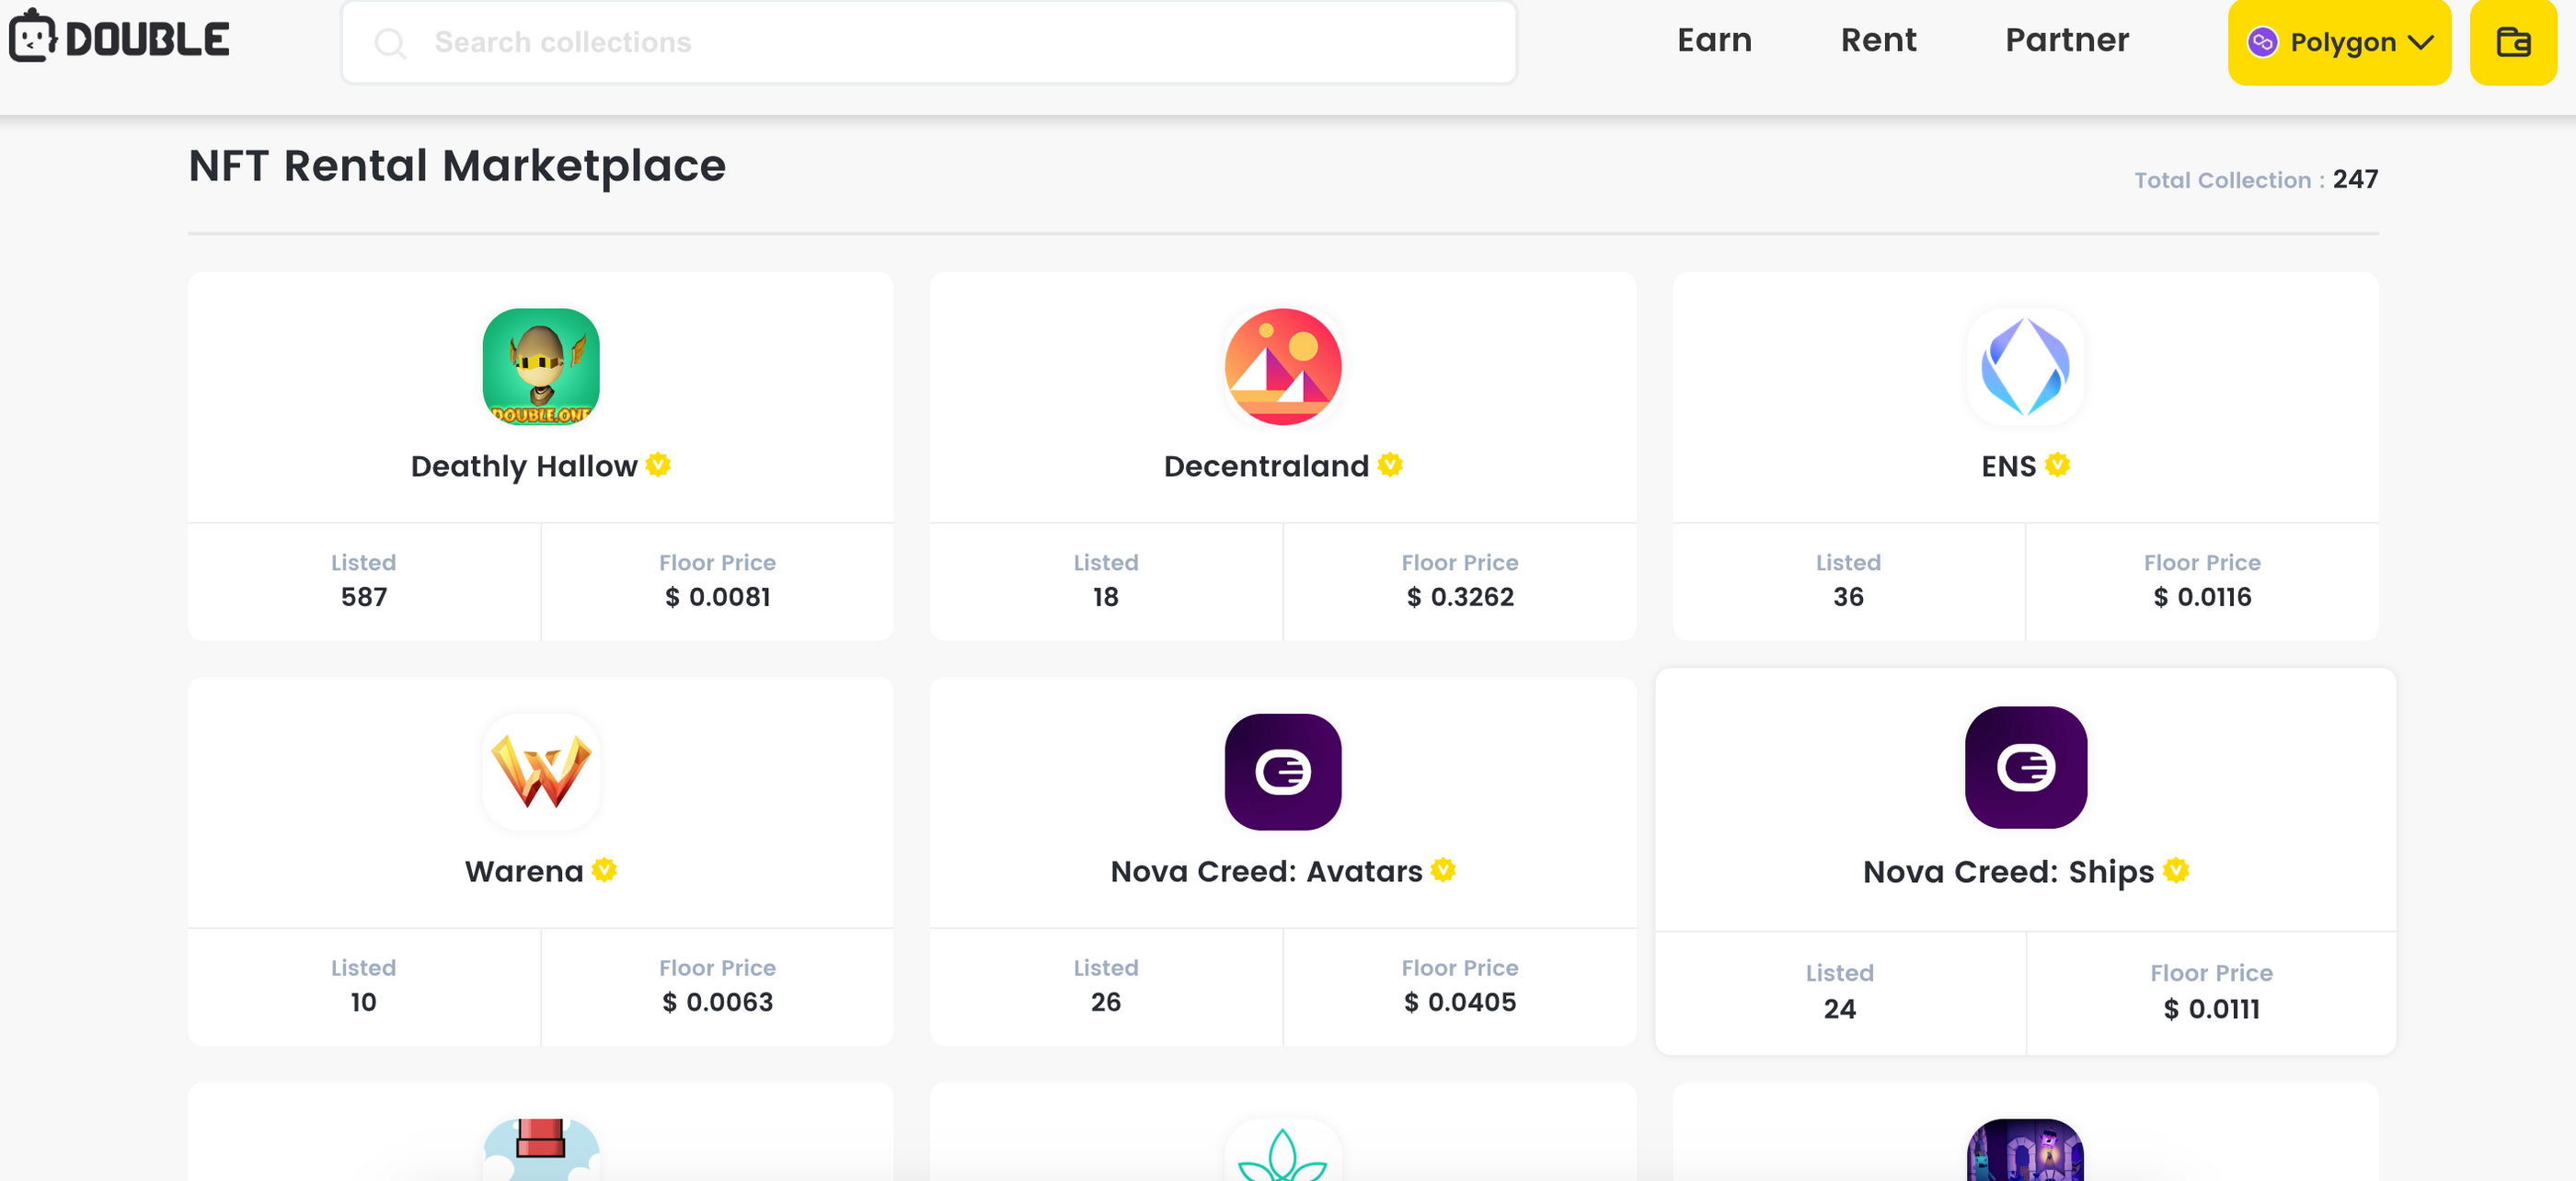Click the Search collections input field
This screenshot has width=2576, height=1181.
(x=928, y=42)
